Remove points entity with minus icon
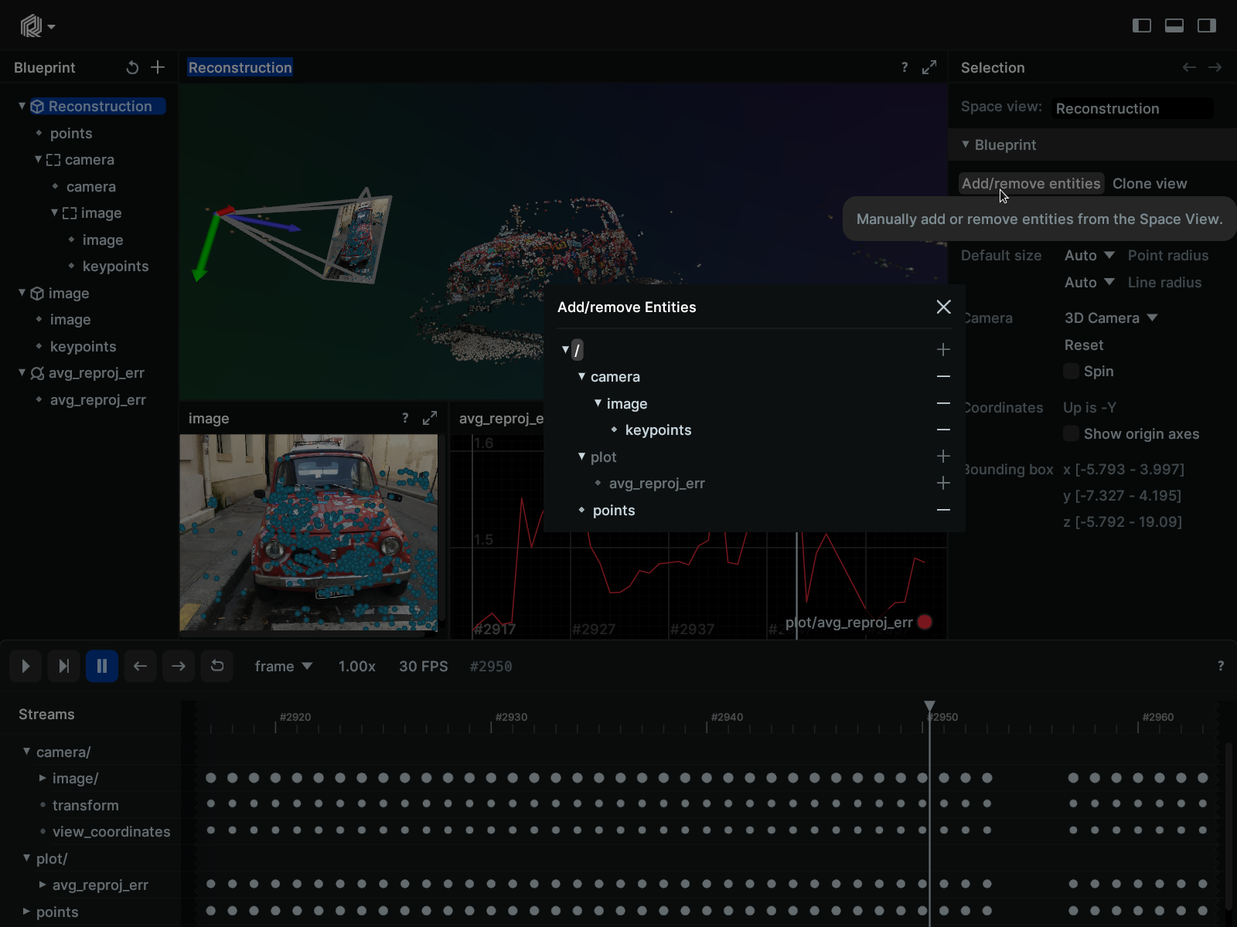The height and width of the screenshot is (927, 1237). point(943,510)
